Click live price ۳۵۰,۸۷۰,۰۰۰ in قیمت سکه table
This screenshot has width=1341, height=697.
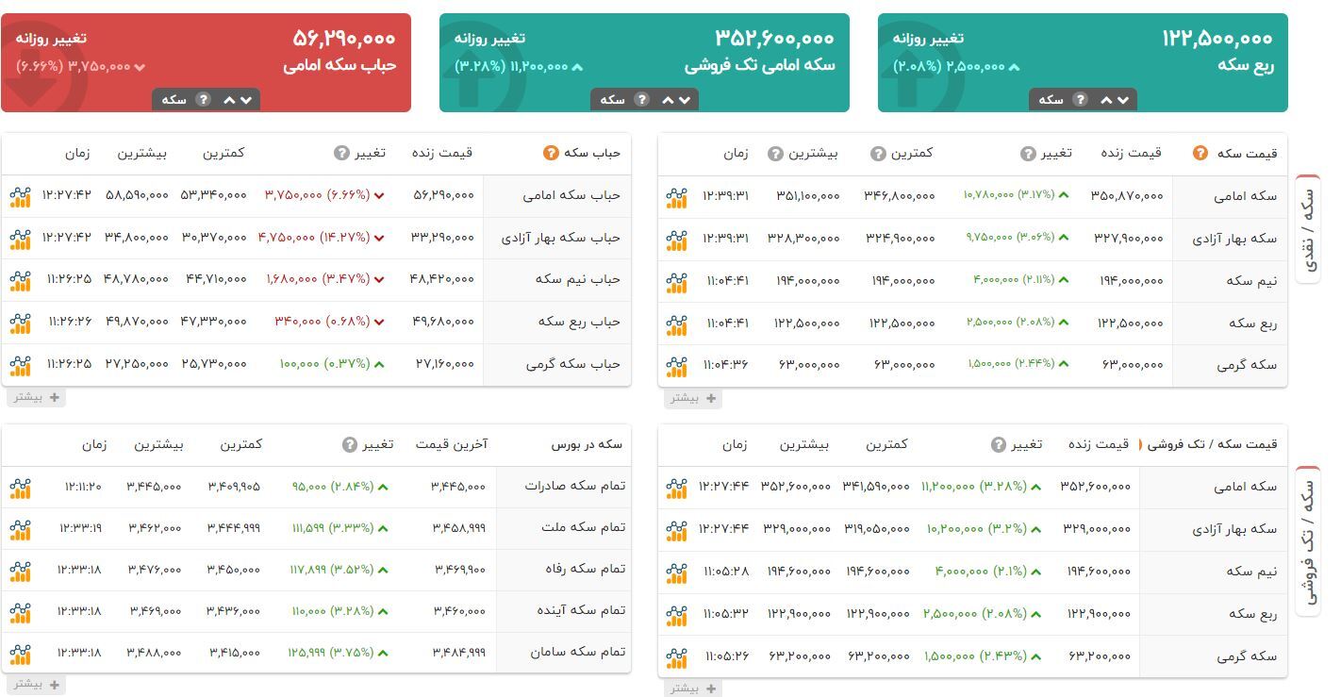click(x=1127, y=196)
